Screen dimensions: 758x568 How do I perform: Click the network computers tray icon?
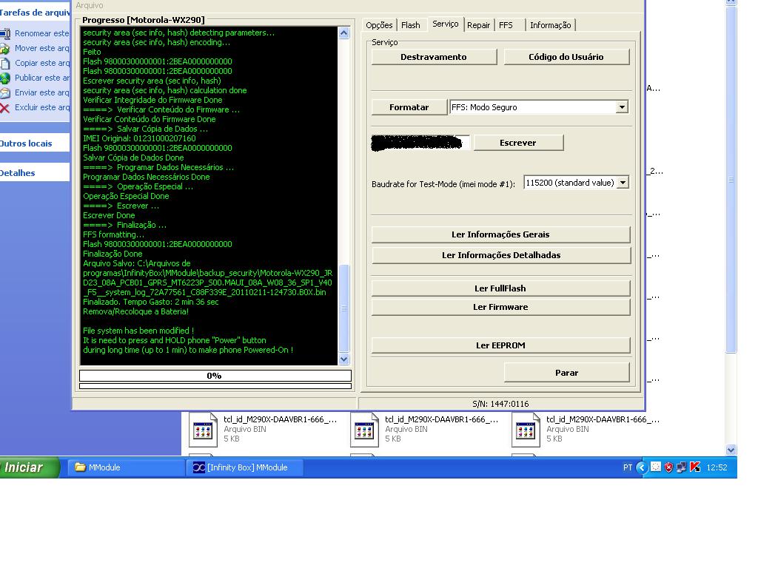tap(682, 467)
